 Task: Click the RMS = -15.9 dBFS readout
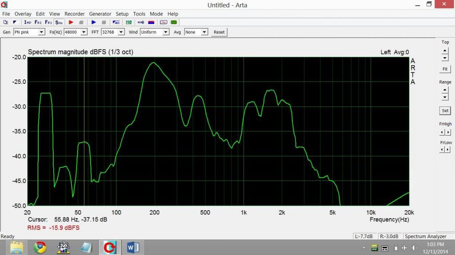click(x=53, y=228)
